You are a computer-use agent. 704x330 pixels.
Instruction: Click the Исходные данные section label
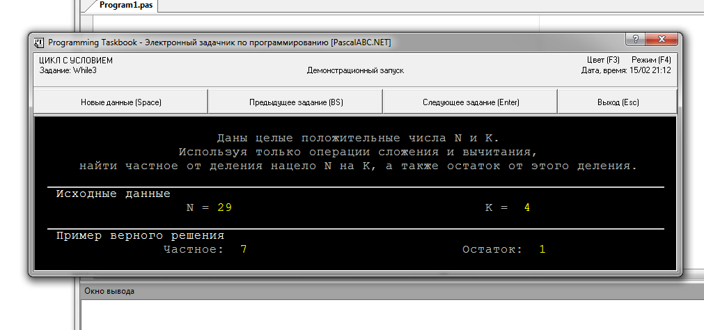pos(113,194)
